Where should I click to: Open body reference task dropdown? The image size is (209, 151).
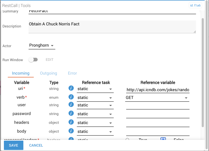(95, 132)
